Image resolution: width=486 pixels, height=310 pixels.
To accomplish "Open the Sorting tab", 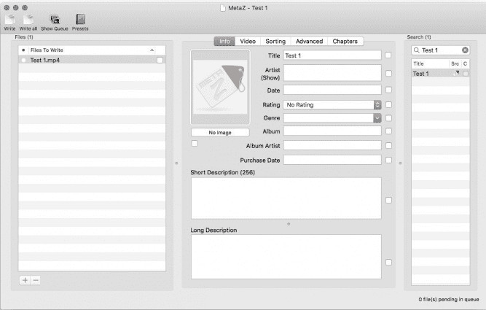I will (275, 42).
